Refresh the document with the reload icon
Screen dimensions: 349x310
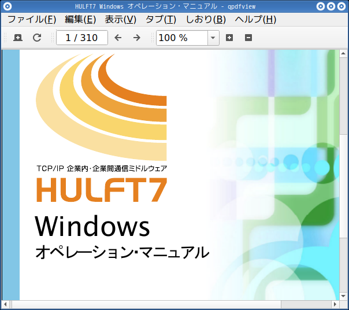pos(37,38)
